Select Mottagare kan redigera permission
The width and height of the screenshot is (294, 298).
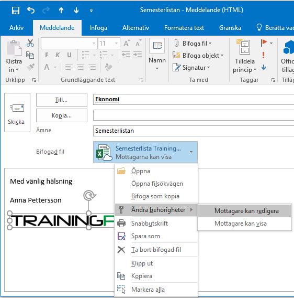[244, 211]
